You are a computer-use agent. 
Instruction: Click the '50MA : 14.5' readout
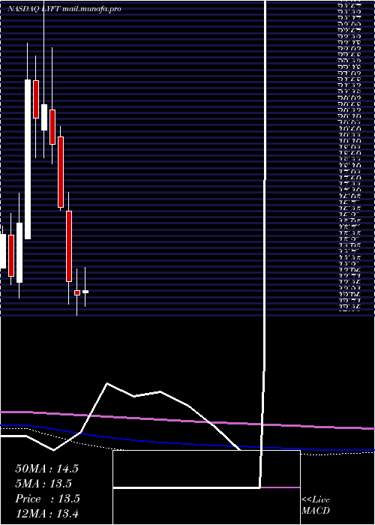click(x=46, y=469)
